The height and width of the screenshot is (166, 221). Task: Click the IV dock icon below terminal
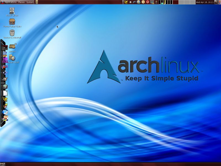coord(5,54)
